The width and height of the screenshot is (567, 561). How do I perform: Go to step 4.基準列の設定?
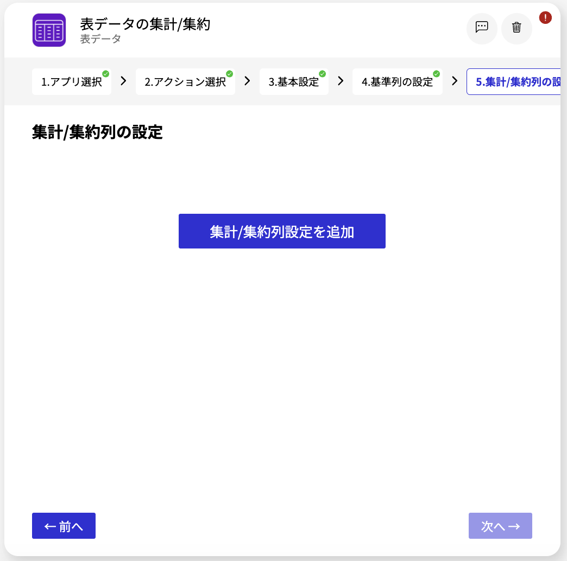pyautogui.click(x=398, y=81)
